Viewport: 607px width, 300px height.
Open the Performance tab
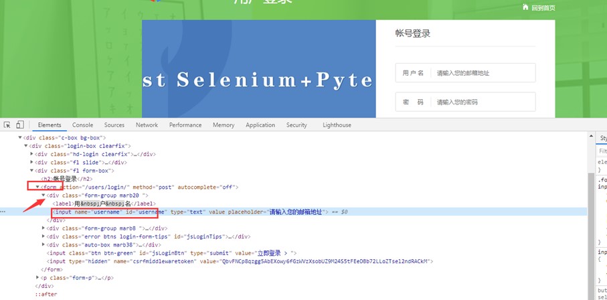[x=185, y=125]
